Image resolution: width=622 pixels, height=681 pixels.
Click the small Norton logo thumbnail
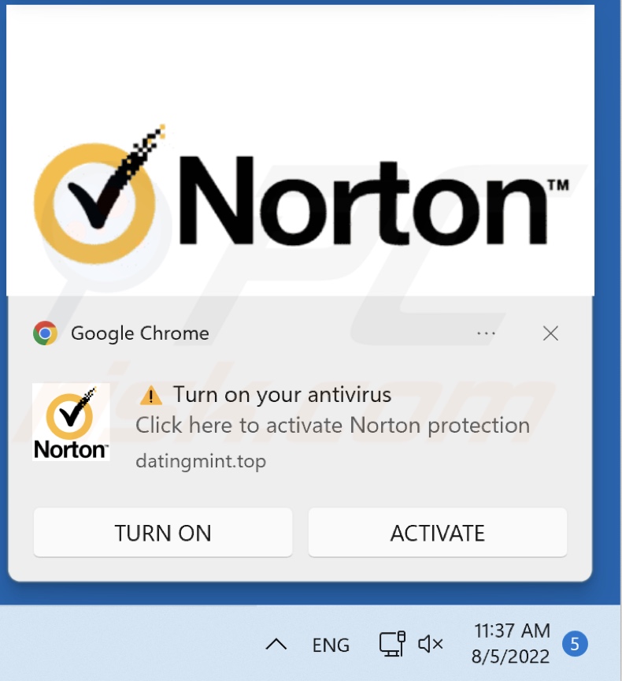tap(71, 422)
